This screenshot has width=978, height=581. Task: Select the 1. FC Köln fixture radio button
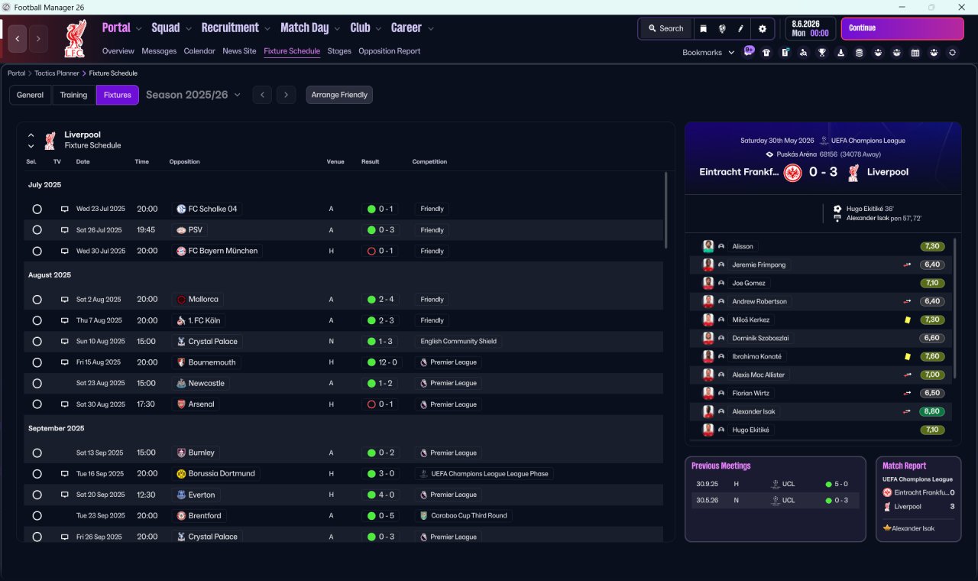click(37, 320)
